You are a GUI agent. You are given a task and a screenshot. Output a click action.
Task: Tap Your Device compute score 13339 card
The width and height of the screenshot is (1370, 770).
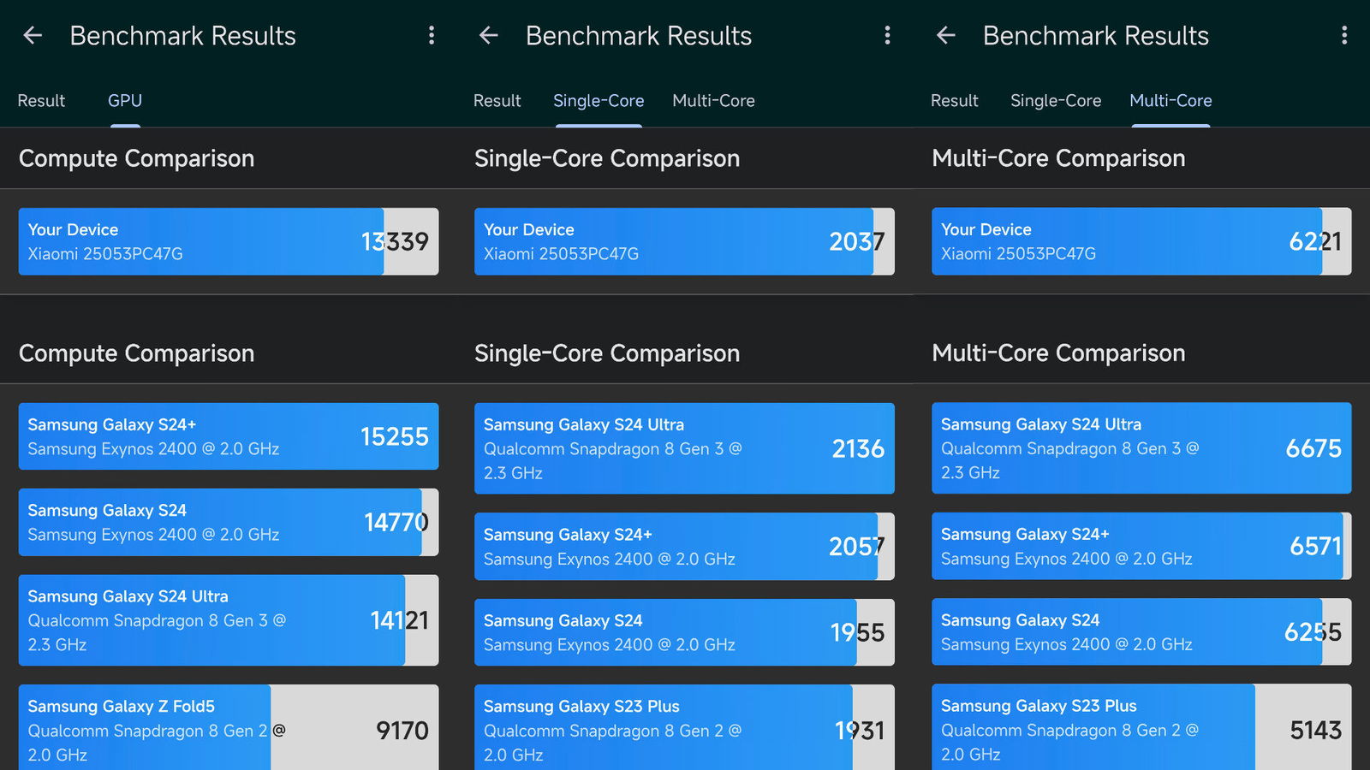click(x=229, y=241)
